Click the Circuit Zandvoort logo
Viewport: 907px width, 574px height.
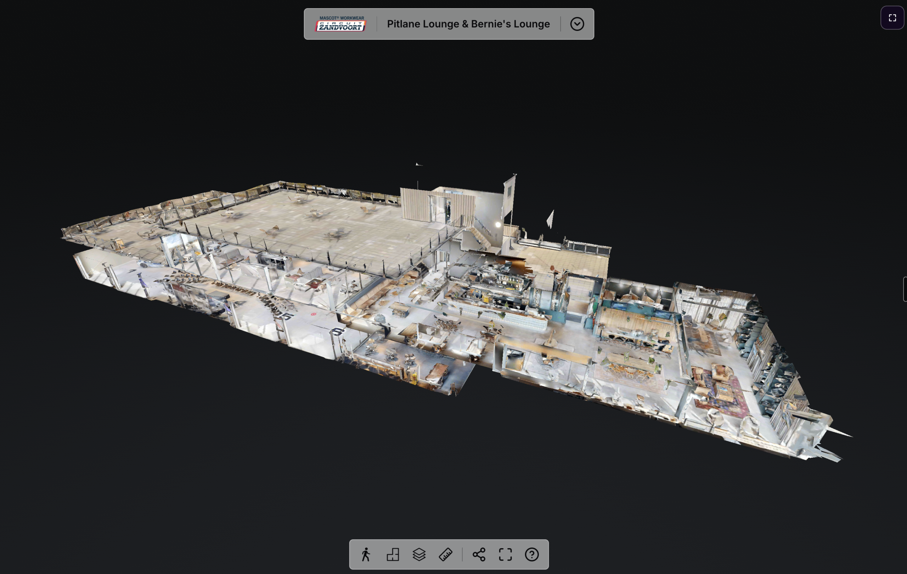[x=341, y=24]
